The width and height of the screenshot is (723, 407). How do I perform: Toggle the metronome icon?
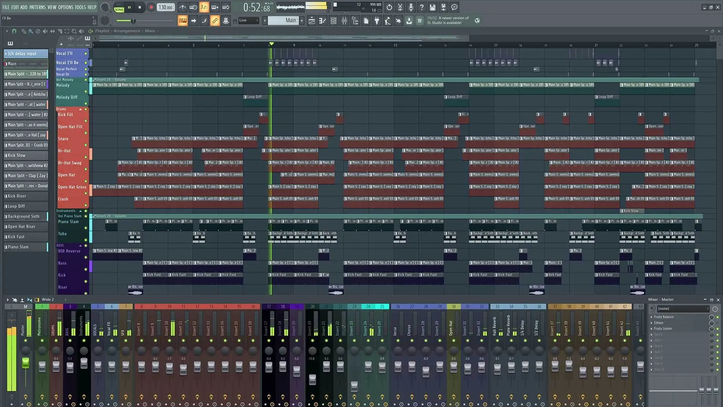[x=183, y=7]
